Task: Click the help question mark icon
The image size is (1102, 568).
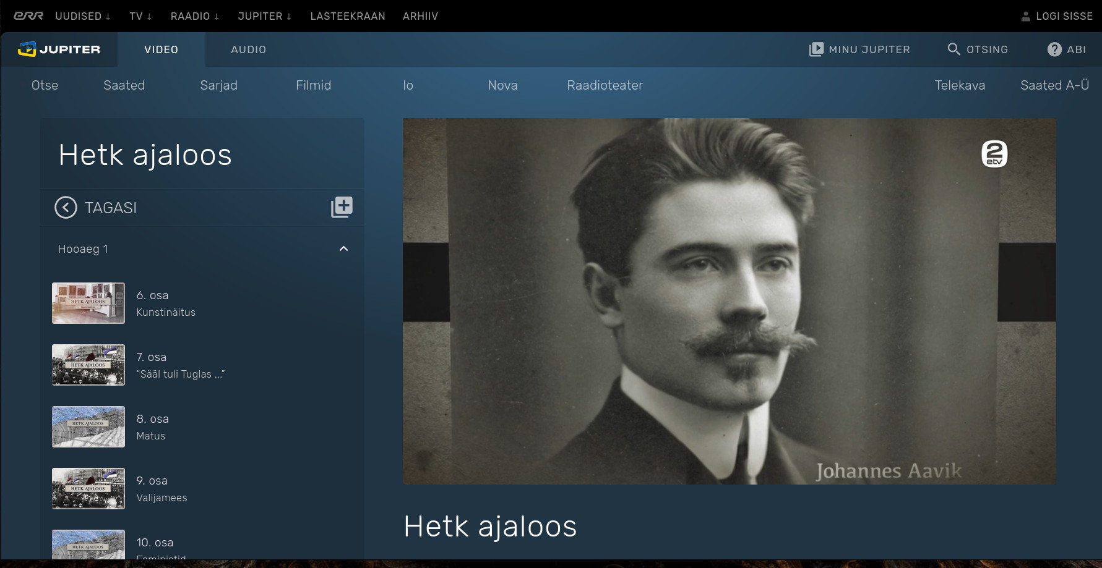Action: pos(1054,49)
